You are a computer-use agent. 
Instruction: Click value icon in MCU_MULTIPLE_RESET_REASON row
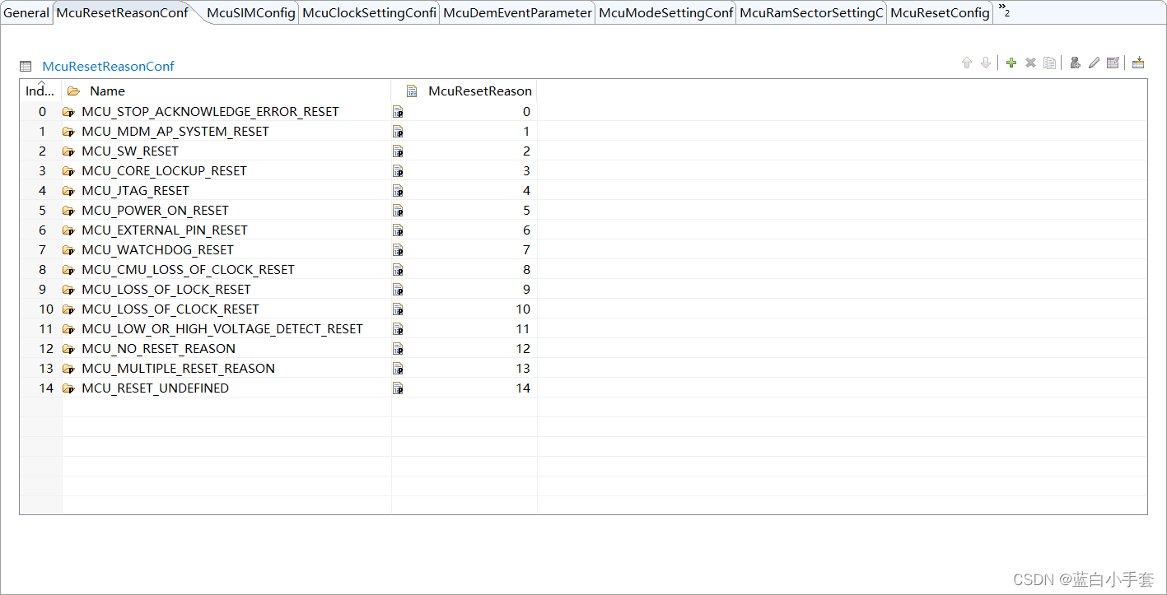point(399,369)
